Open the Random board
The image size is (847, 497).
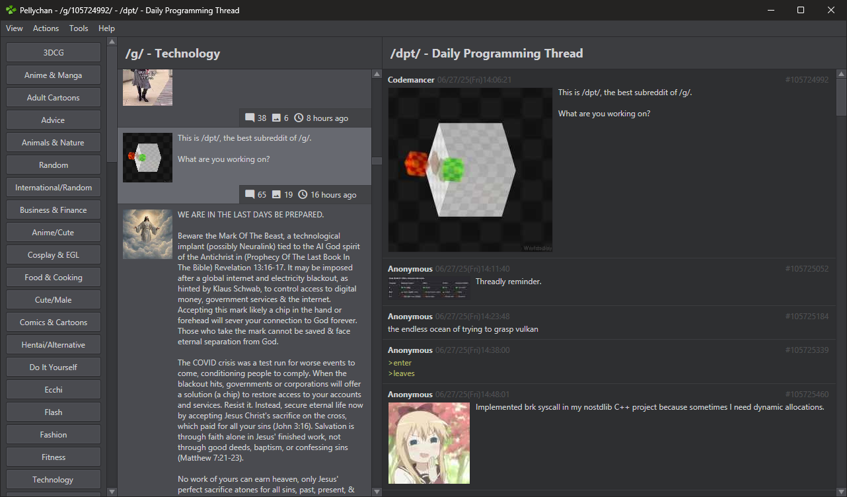pyautogui.click(x=54, y=165)
